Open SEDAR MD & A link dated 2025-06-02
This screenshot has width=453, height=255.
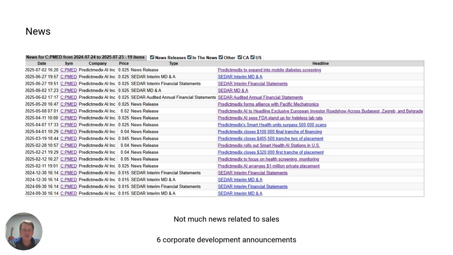click(233, 90)
